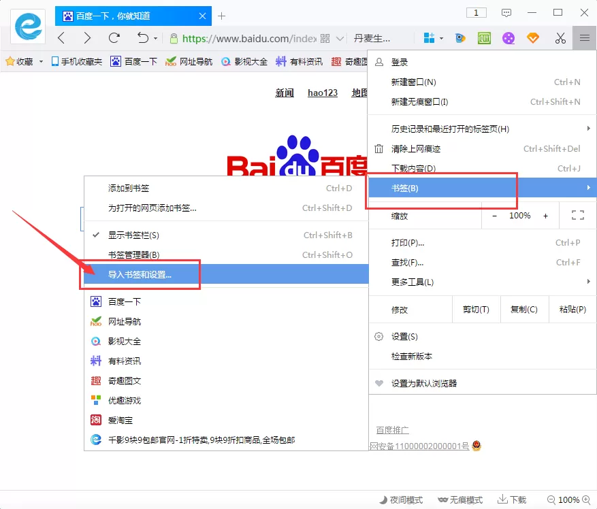The width and height of the screenshot is (597, 509).
Task: Choose 设置为默认浏览器 menu item
Action: pyautogui.click(x=482, y=383)
